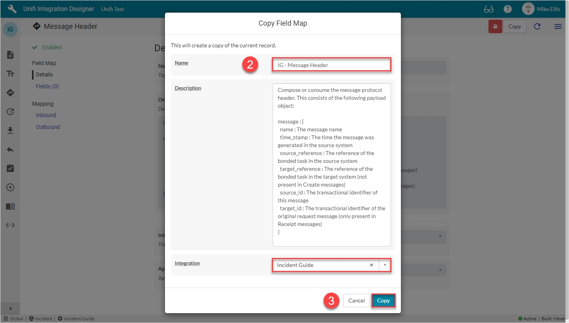
Task: Expand the Integration dropdown arrow
Action: 385,265
